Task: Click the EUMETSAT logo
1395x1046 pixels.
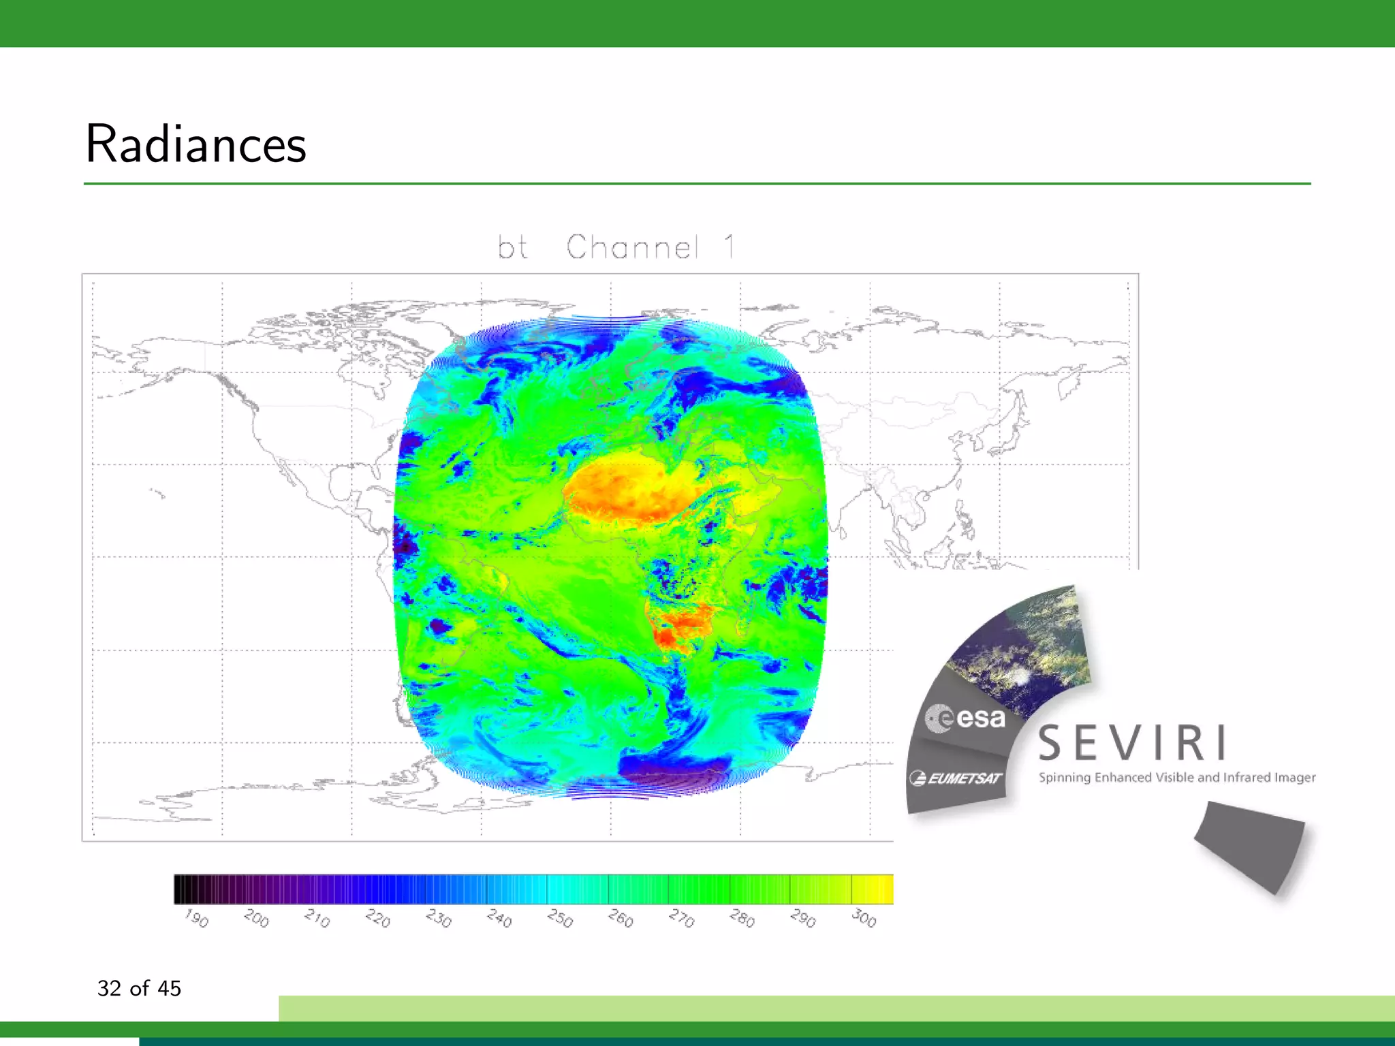Action: click(x=956, y=778)
